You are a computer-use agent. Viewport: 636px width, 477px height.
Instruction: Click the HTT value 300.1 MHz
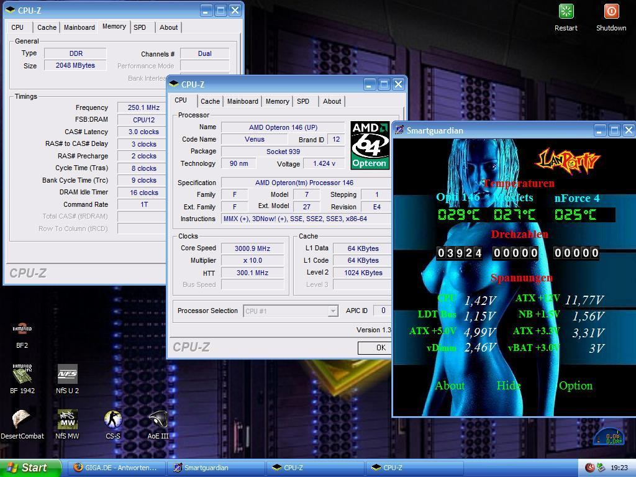tap(252, 273)
